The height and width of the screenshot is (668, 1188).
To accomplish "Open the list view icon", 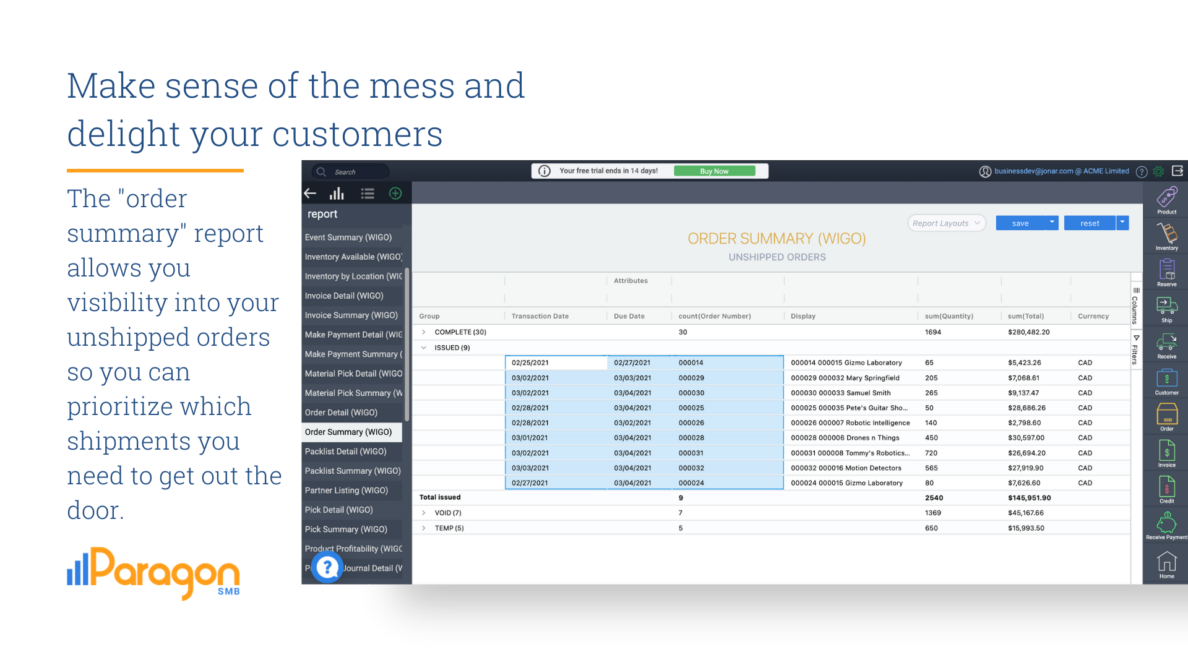I will pyautogui.click(x=368, y=194).
